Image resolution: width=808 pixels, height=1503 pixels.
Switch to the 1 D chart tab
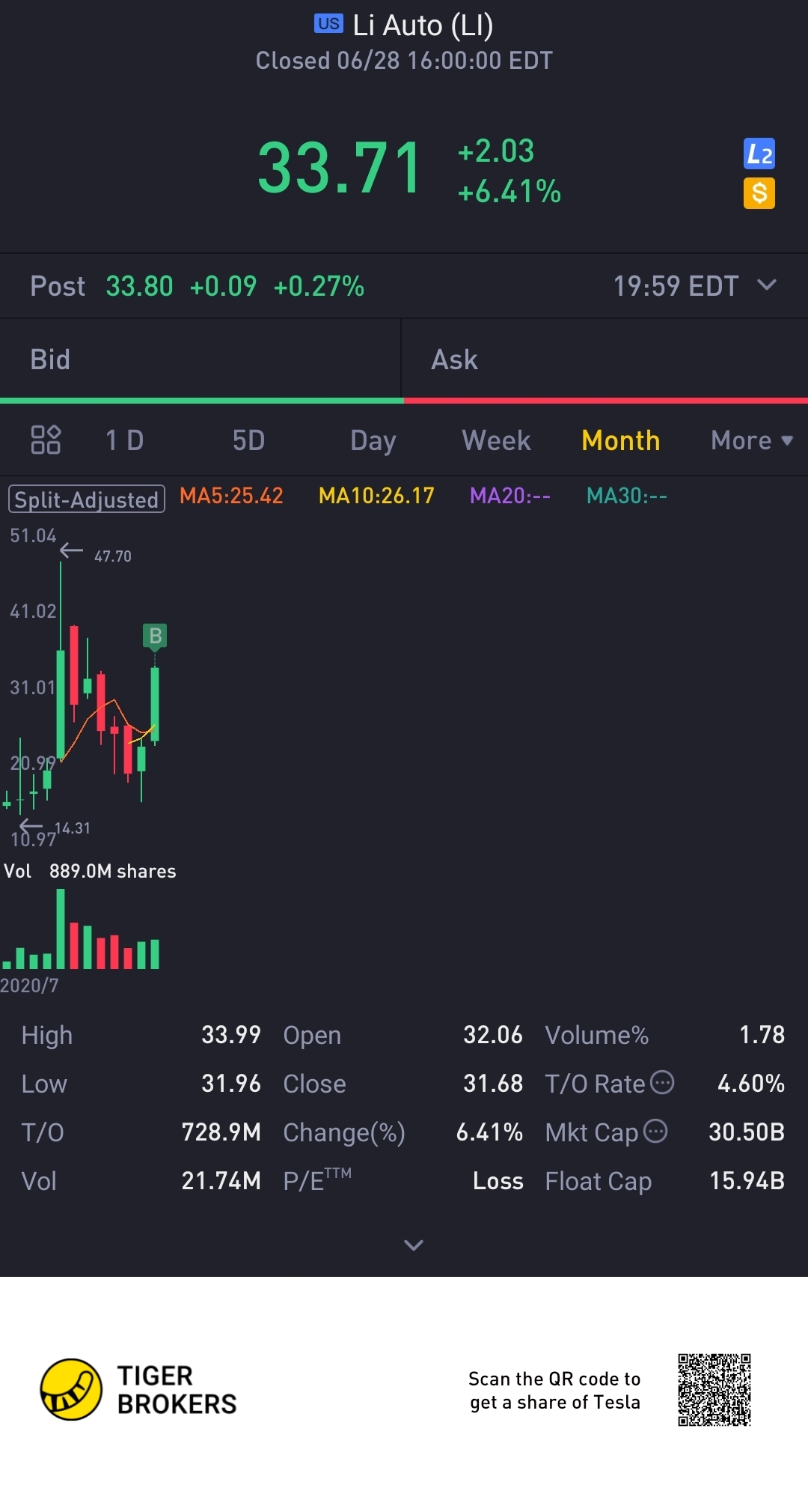pyautogui.click(x=124, y=440)
